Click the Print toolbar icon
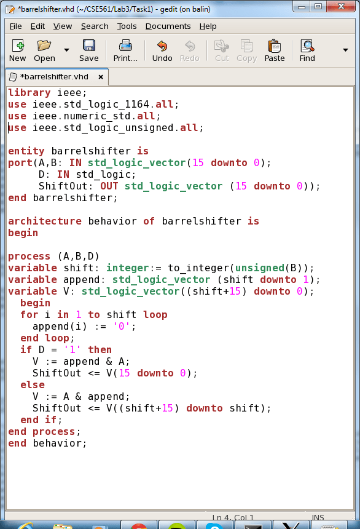 pyautogui.click(x=125, y=46)
